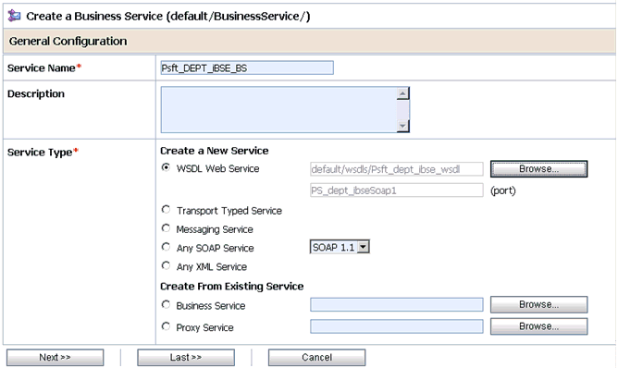Click the Create a New Service heading

[x=214, y=151]
